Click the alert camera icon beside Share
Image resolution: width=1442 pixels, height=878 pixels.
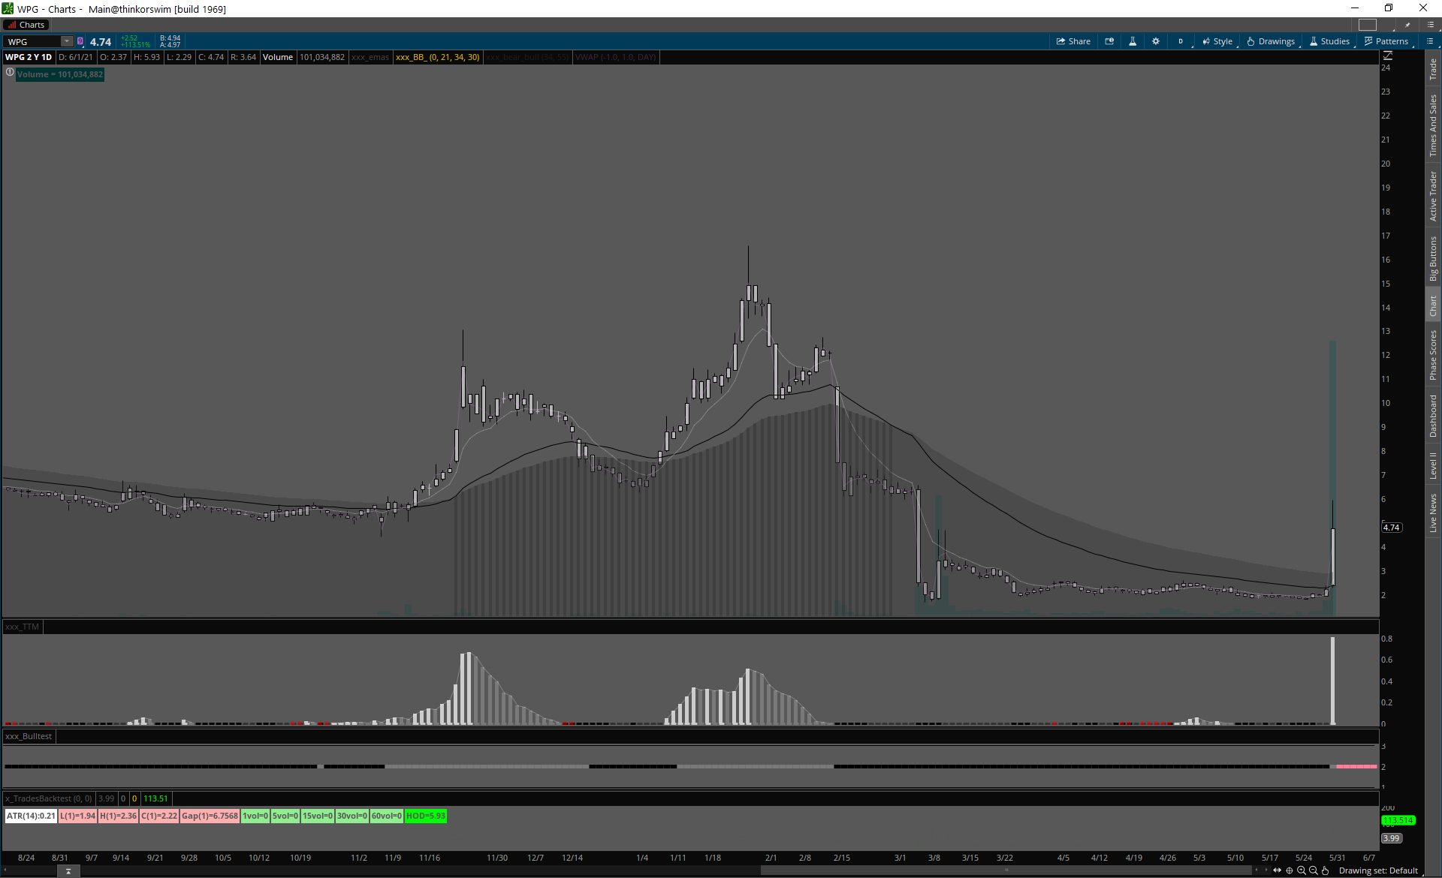pyautogui.click(x=1109, y=41)
